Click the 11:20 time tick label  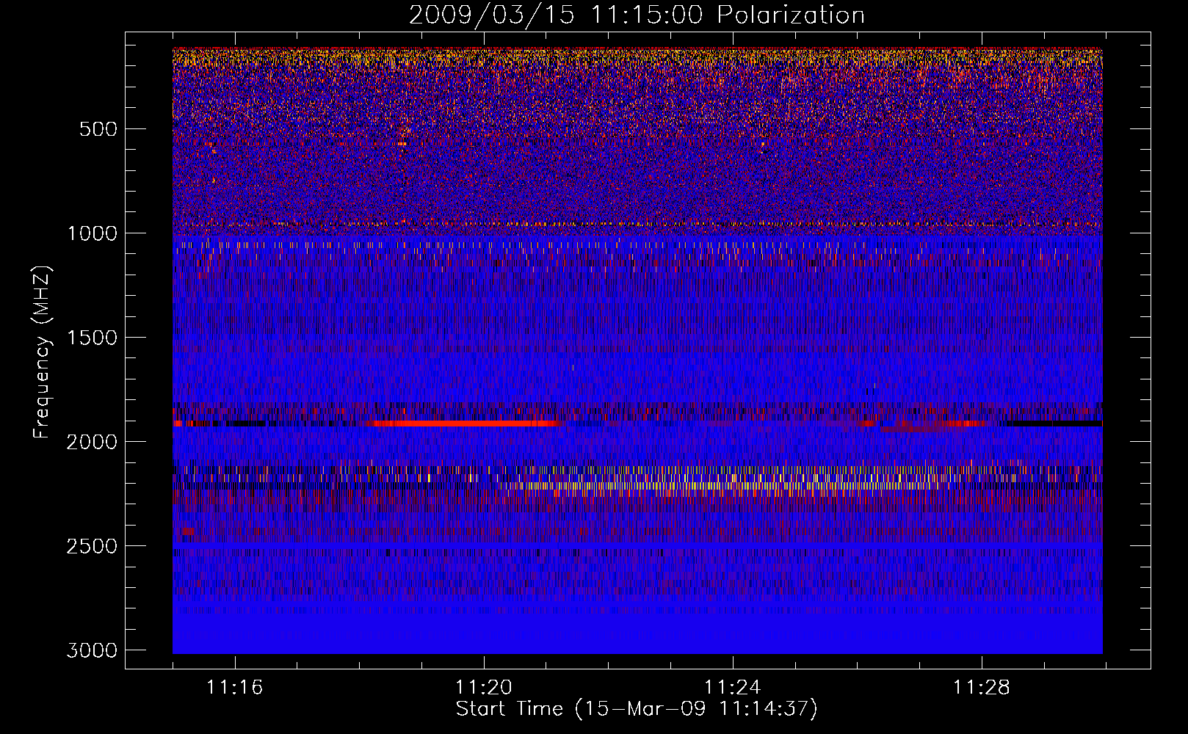point(484,688)
